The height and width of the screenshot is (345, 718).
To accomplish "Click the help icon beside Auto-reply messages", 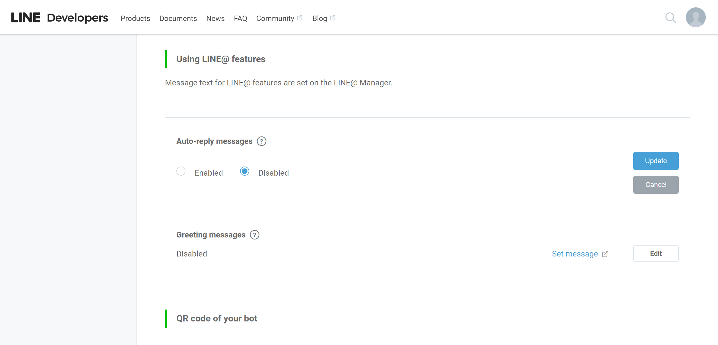I will (261, 141).
